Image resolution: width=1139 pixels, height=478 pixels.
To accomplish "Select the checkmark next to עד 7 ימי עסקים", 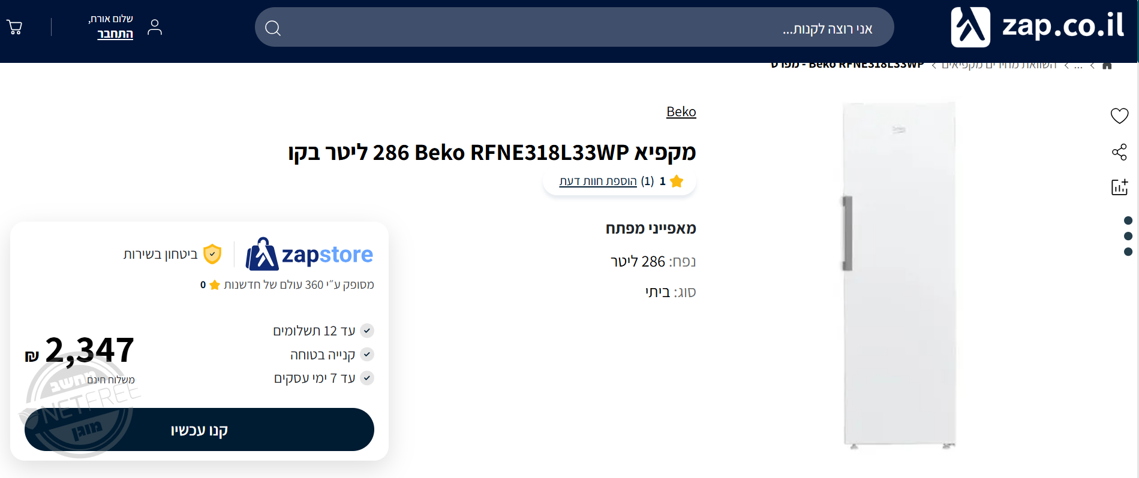I will point(366,378).
